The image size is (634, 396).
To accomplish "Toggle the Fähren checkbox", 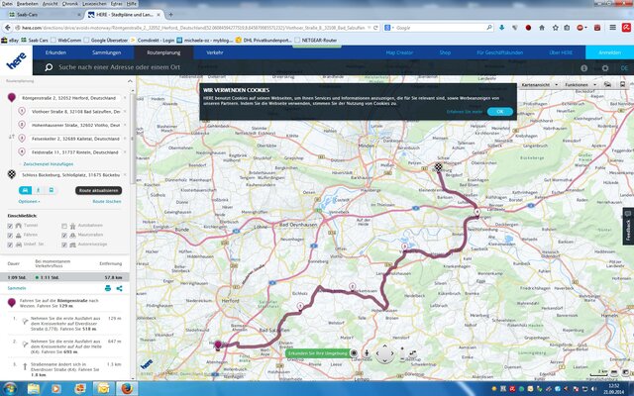I will [10, 236].
